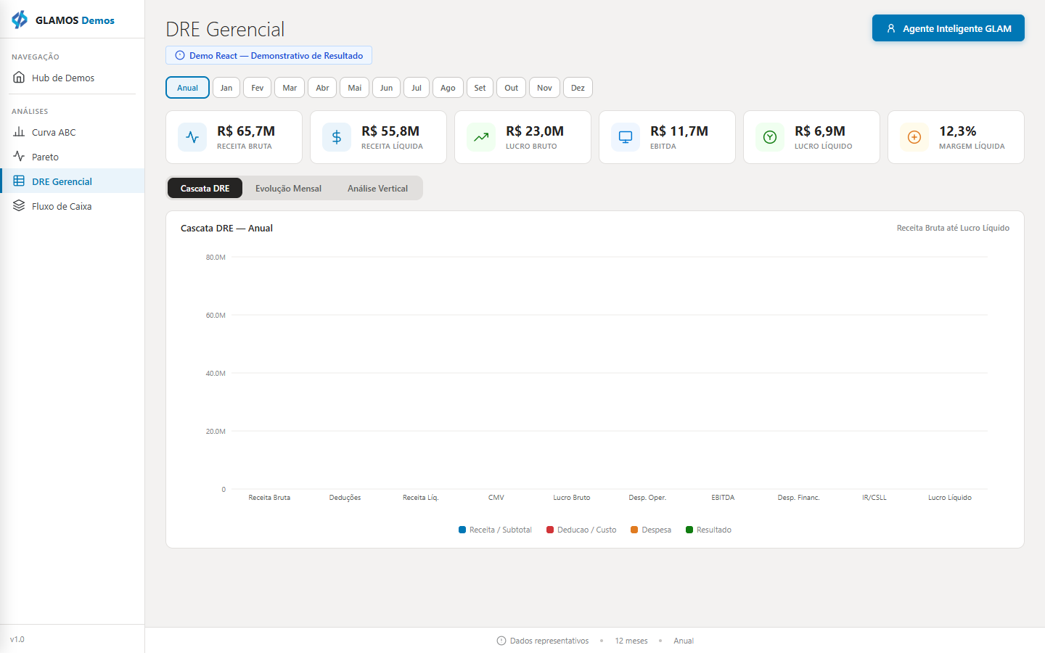Viewport: 1045px width, 653px height.
Task: Select the Anual period filter
Action: pyautogui.click(x=187, y=88)
